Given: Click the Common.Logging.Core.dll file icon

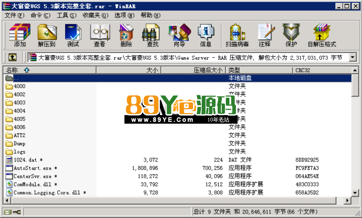Looking at the screenshot, I should pos(9,192).
